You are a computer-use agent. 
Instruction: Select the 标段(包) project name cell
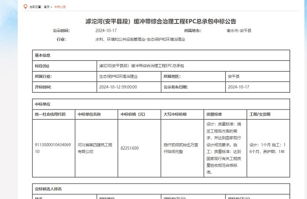(193, 66)
